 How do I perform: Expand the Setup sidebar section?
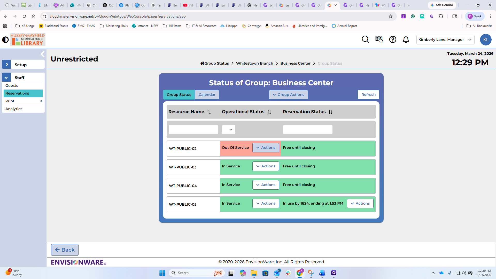7,65
